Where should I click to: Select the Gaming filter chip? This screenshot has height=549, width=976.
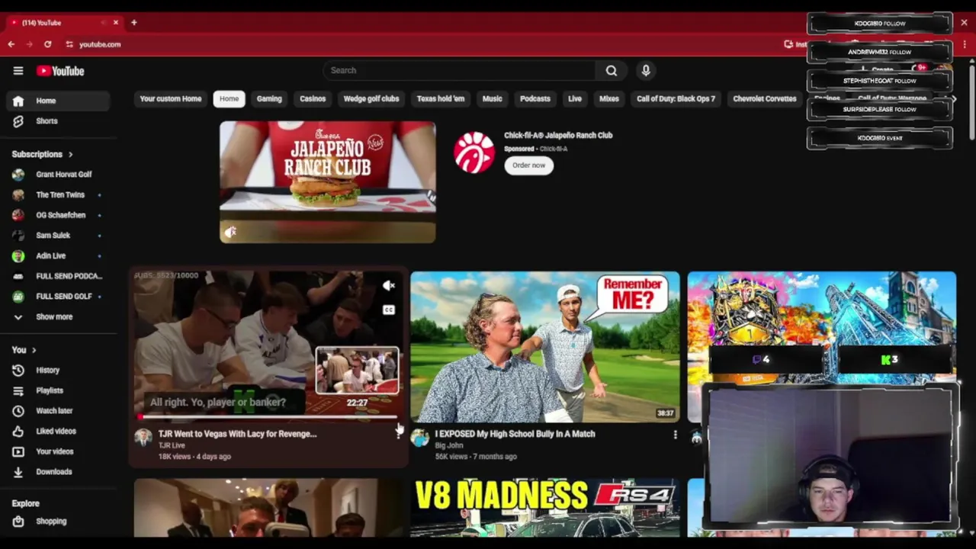click(269, 99)
